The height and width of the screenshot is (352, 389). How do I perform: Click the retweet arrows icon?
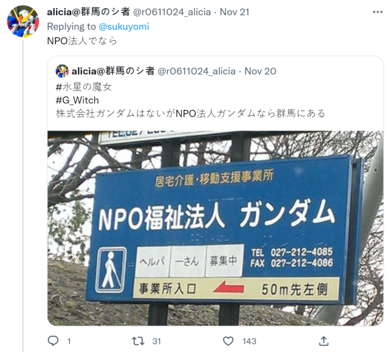click(x=138, y=341)
